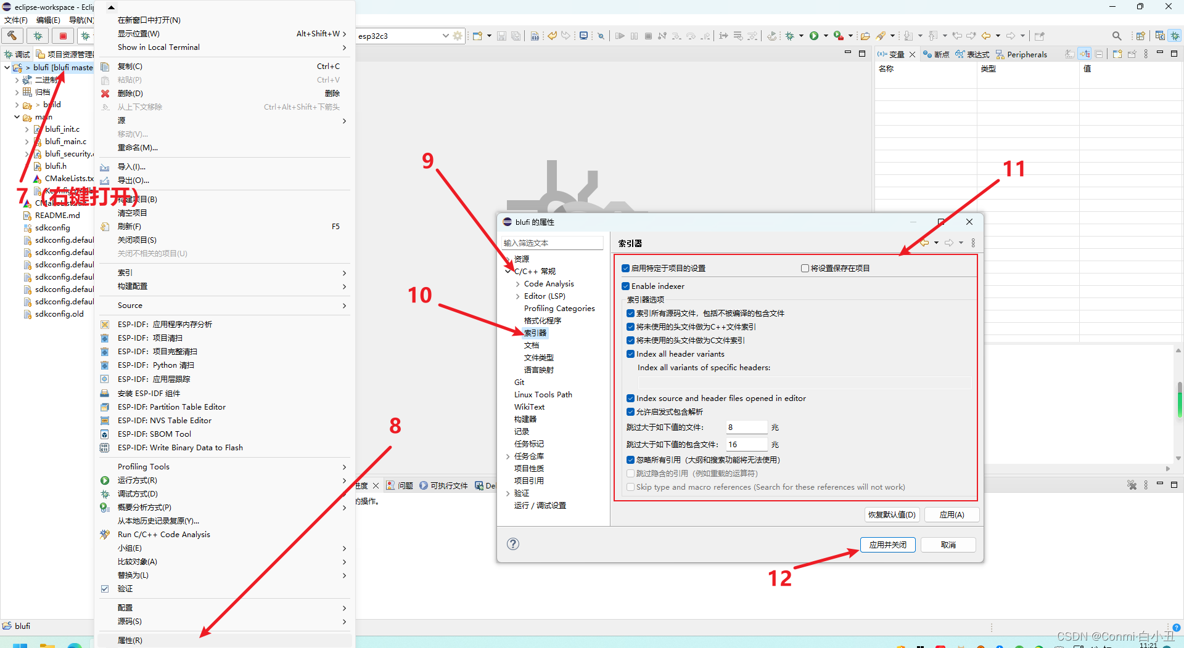Toggle Index all header variants checkbox

click(630, 354)
